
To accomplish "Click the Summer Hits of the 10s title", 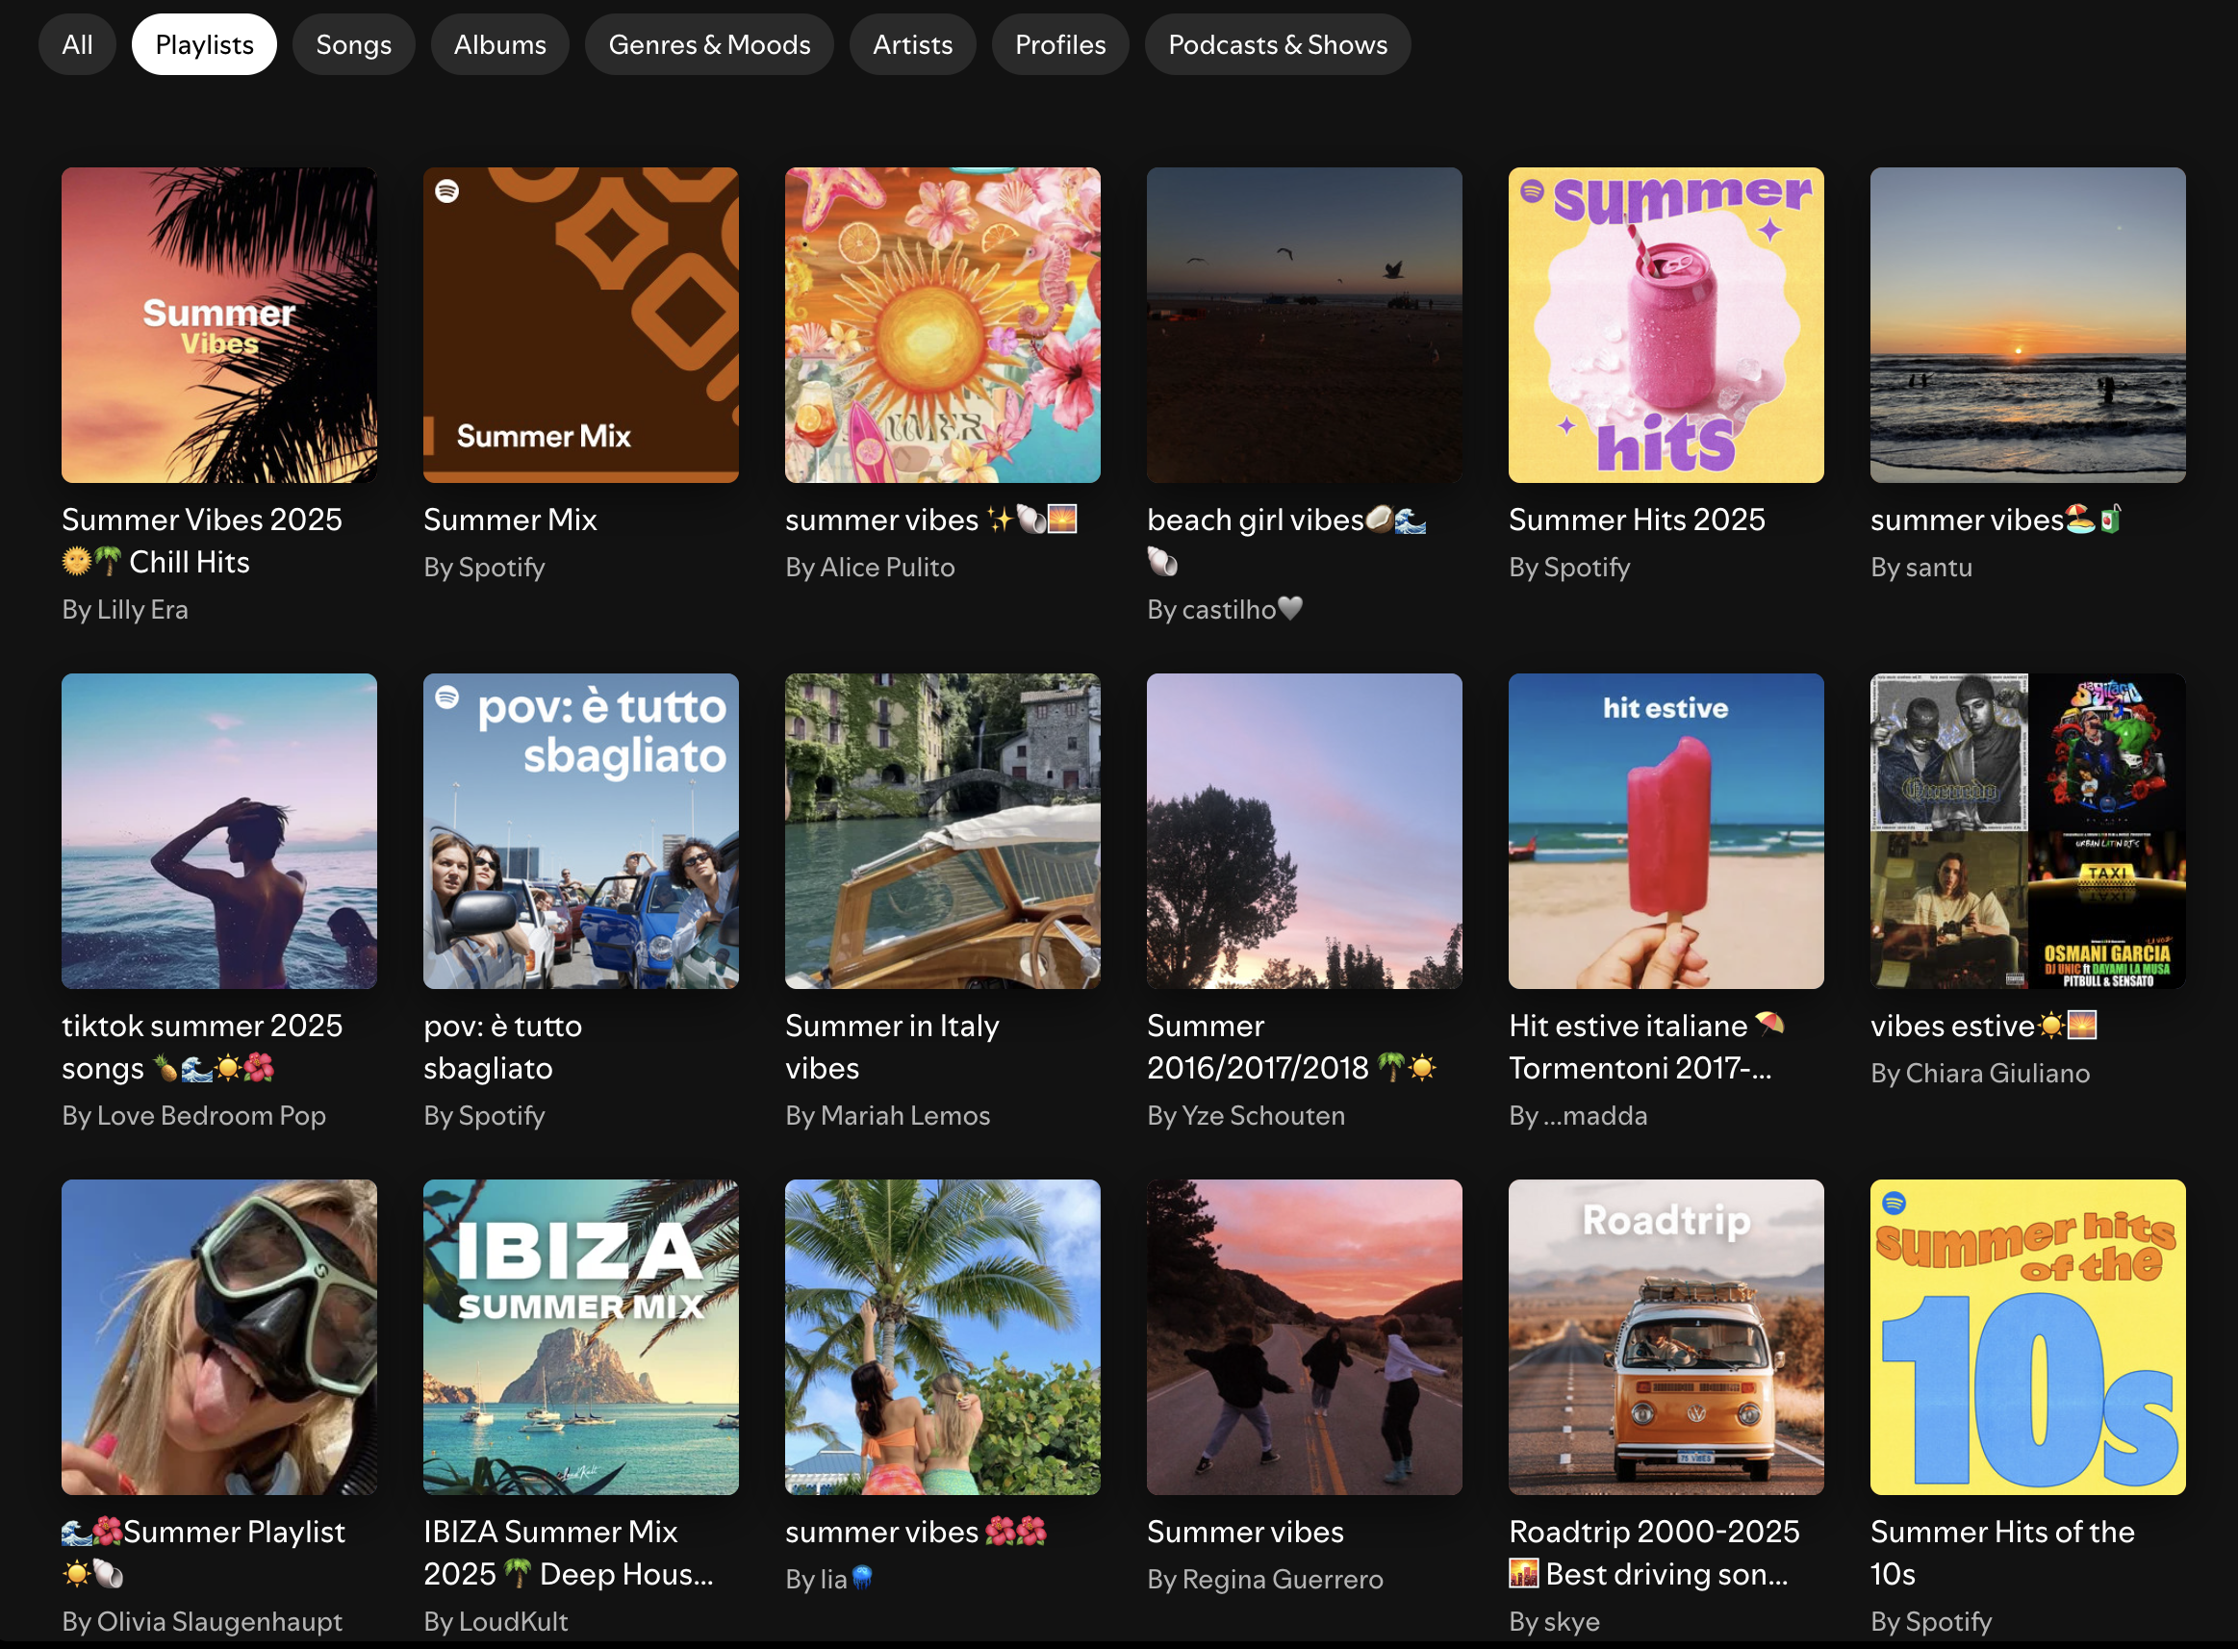I will [x=2002, y=1552].
